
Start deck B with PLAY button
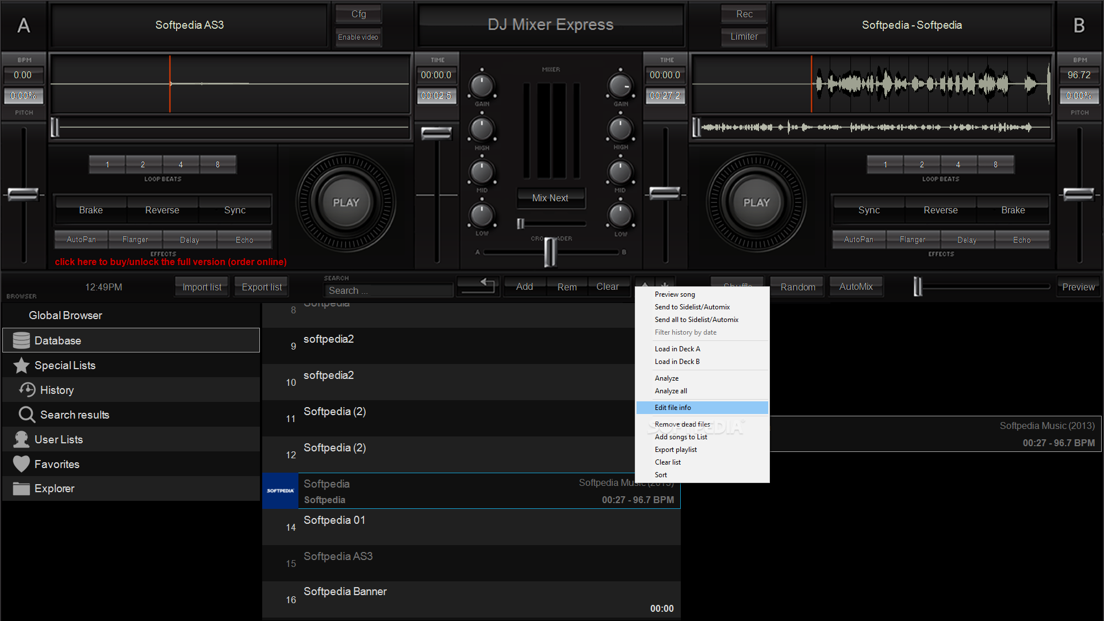click(x=756, y=202)
